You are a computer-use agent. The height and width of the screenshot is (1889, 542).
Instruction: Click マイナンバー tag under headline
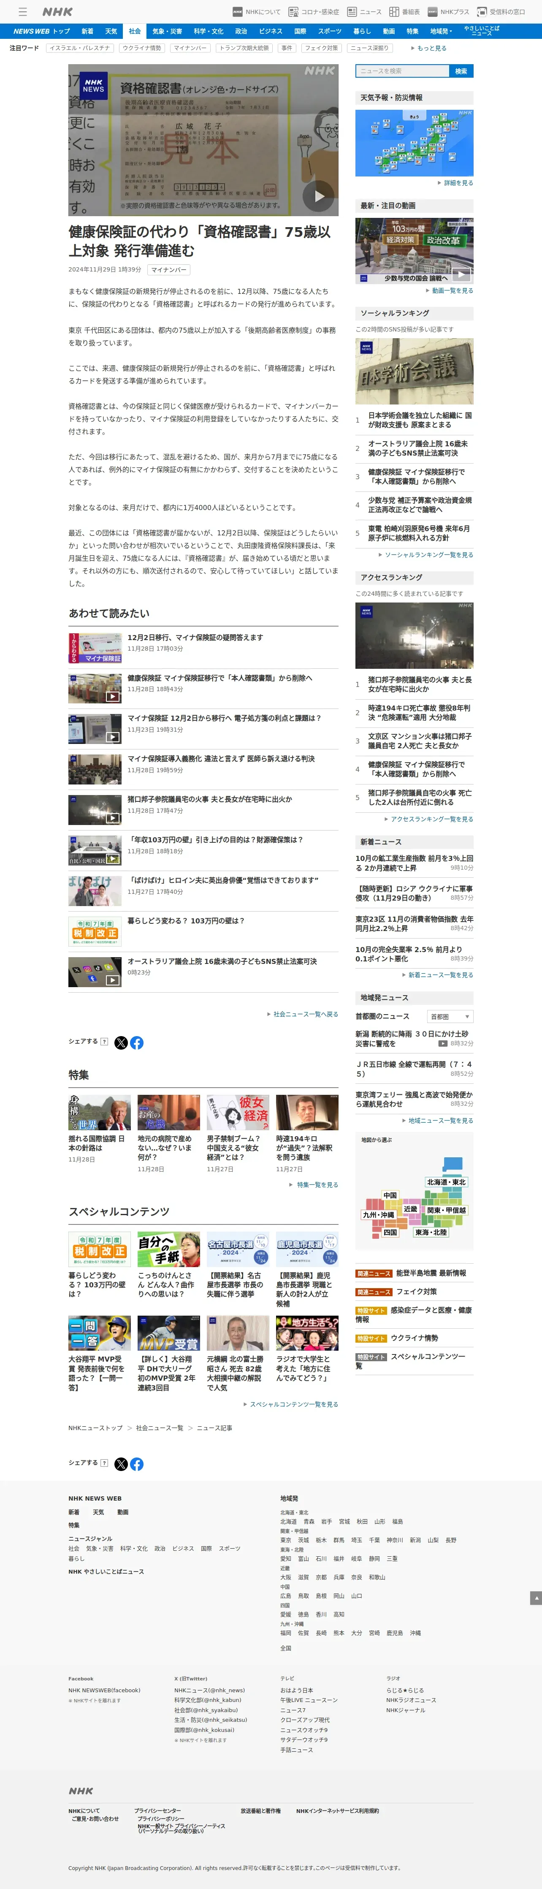point(169,270)
